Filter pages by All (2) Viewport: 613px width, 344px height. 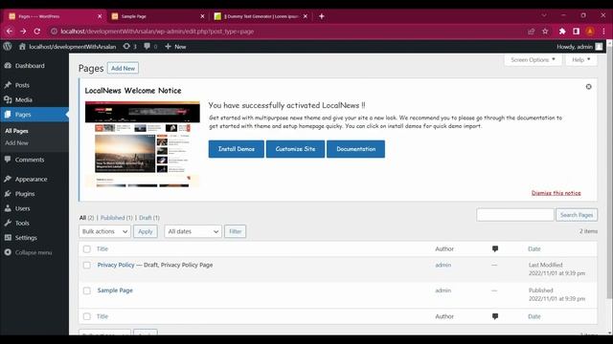[87, 218]
